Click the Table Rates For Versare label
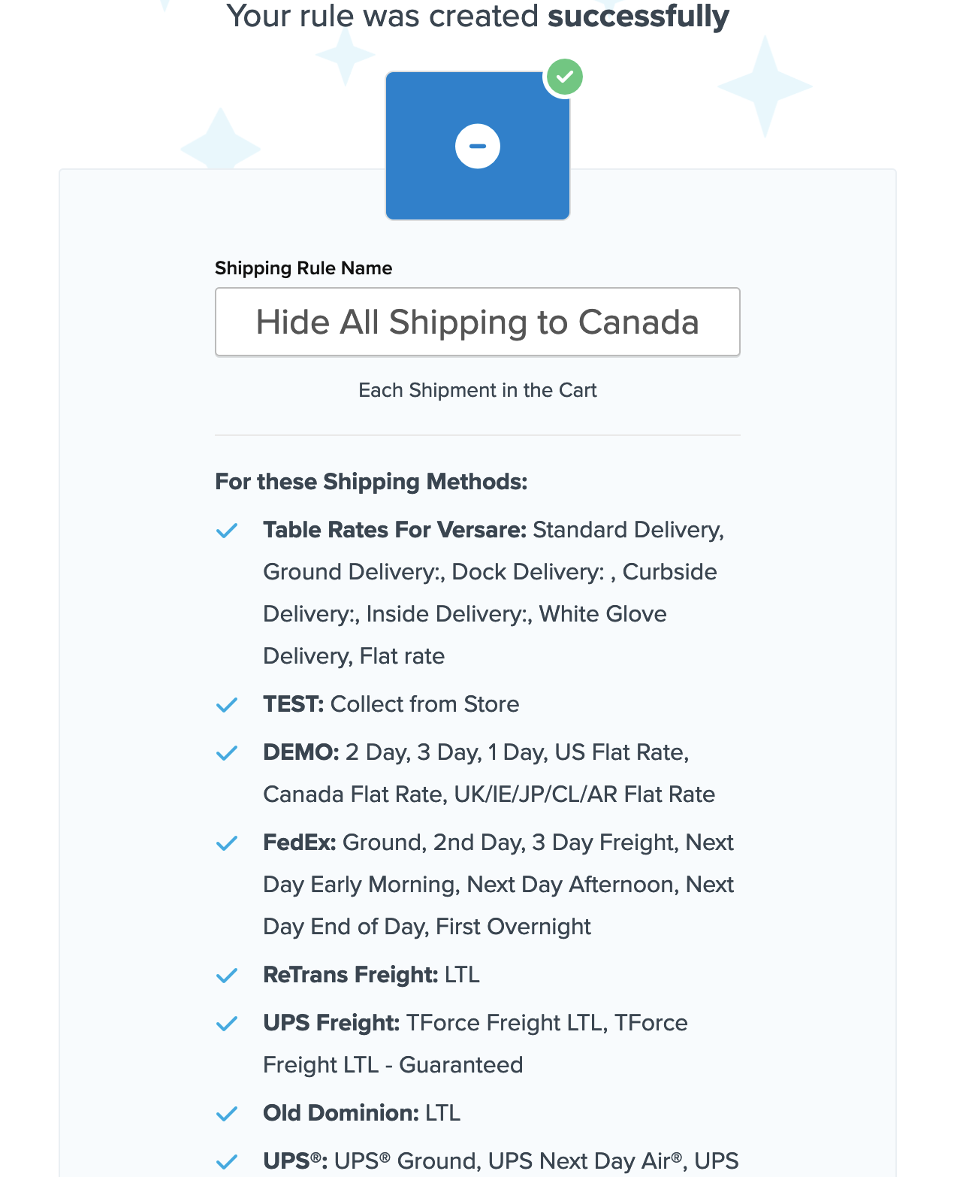957x1177 pixels. click(x=394, y=530)
